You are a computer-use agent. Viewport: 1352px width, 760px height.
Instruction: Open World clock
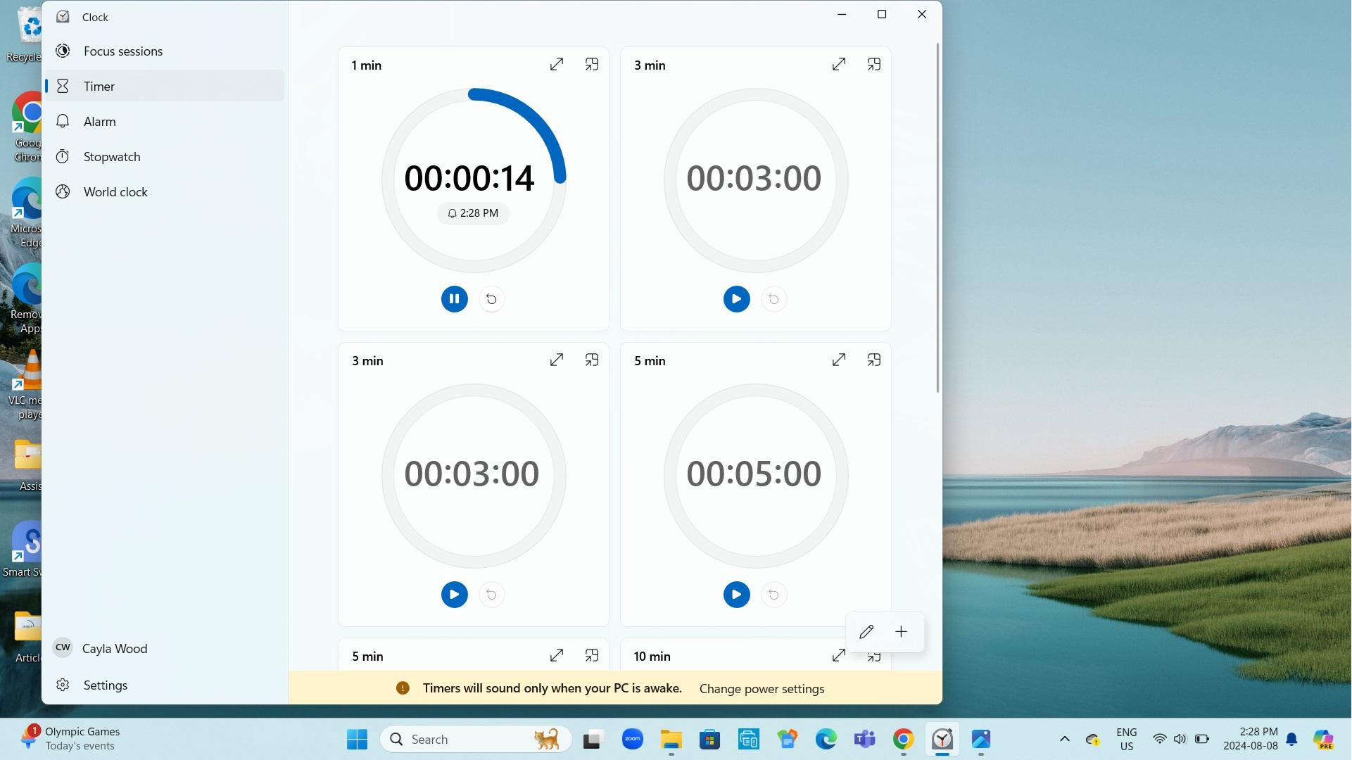click(x=165, y=191)
